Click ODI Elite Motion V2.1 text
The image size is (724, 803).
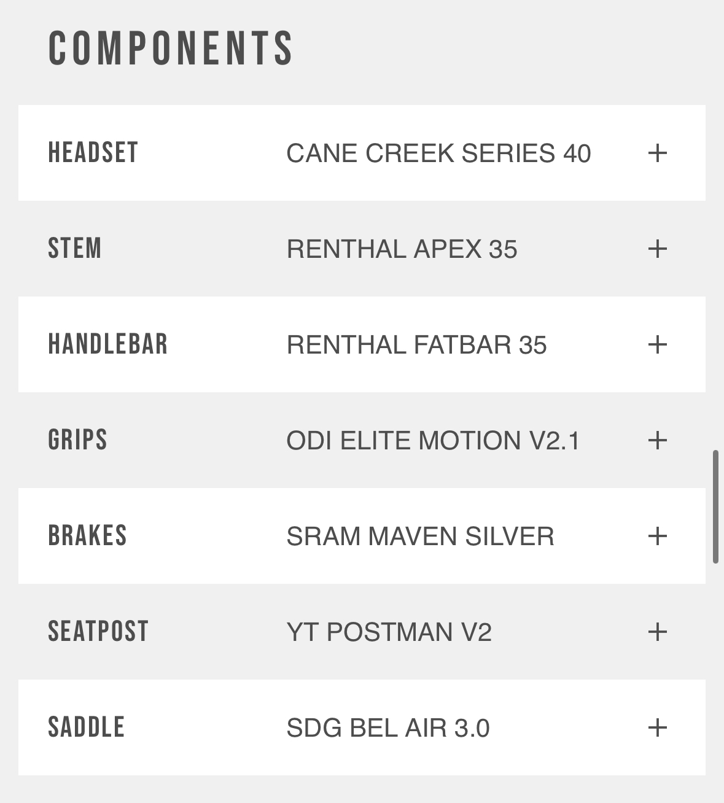click(433, 441)
